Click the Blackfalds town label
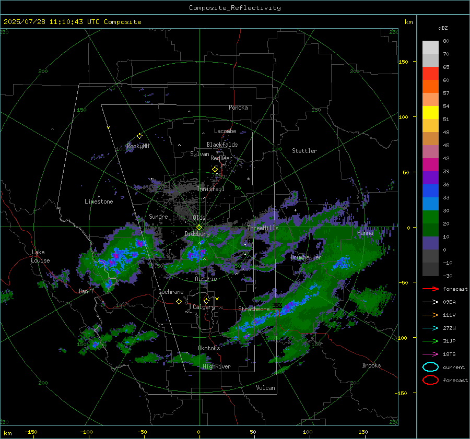Viewport: 470px width, 439px height. coord(222,145)
